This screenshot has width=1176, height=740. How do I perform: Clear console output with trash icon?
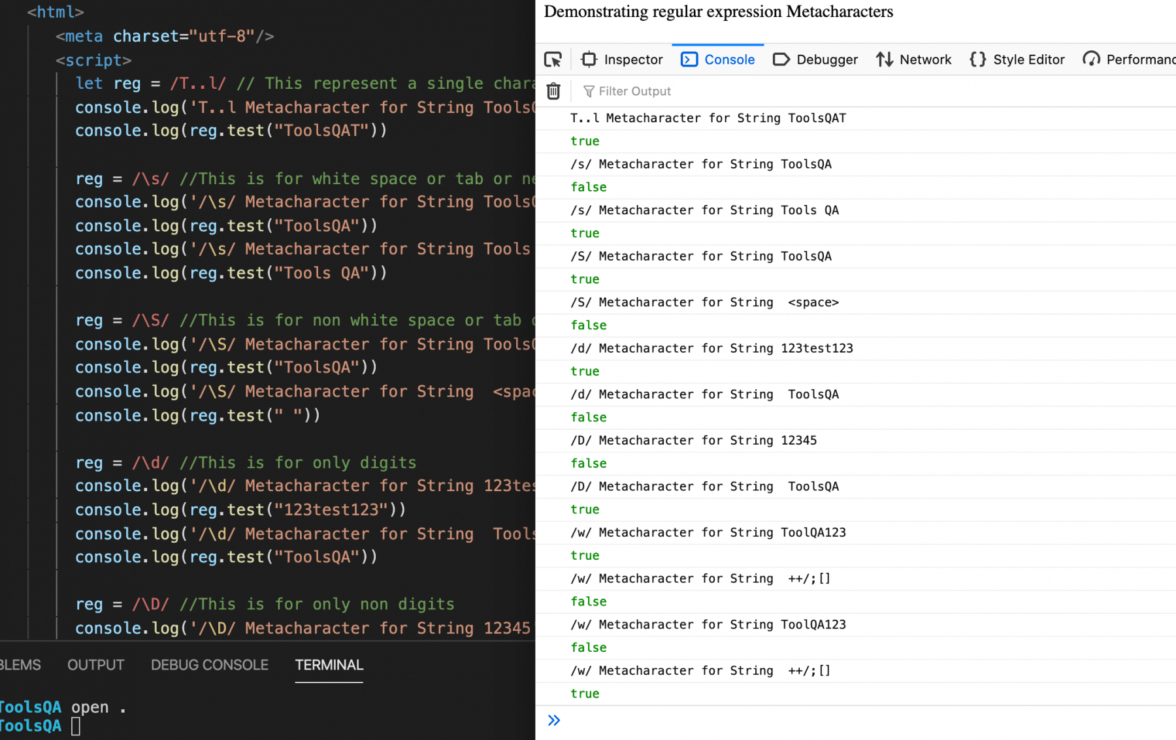(x=553, y=91)
